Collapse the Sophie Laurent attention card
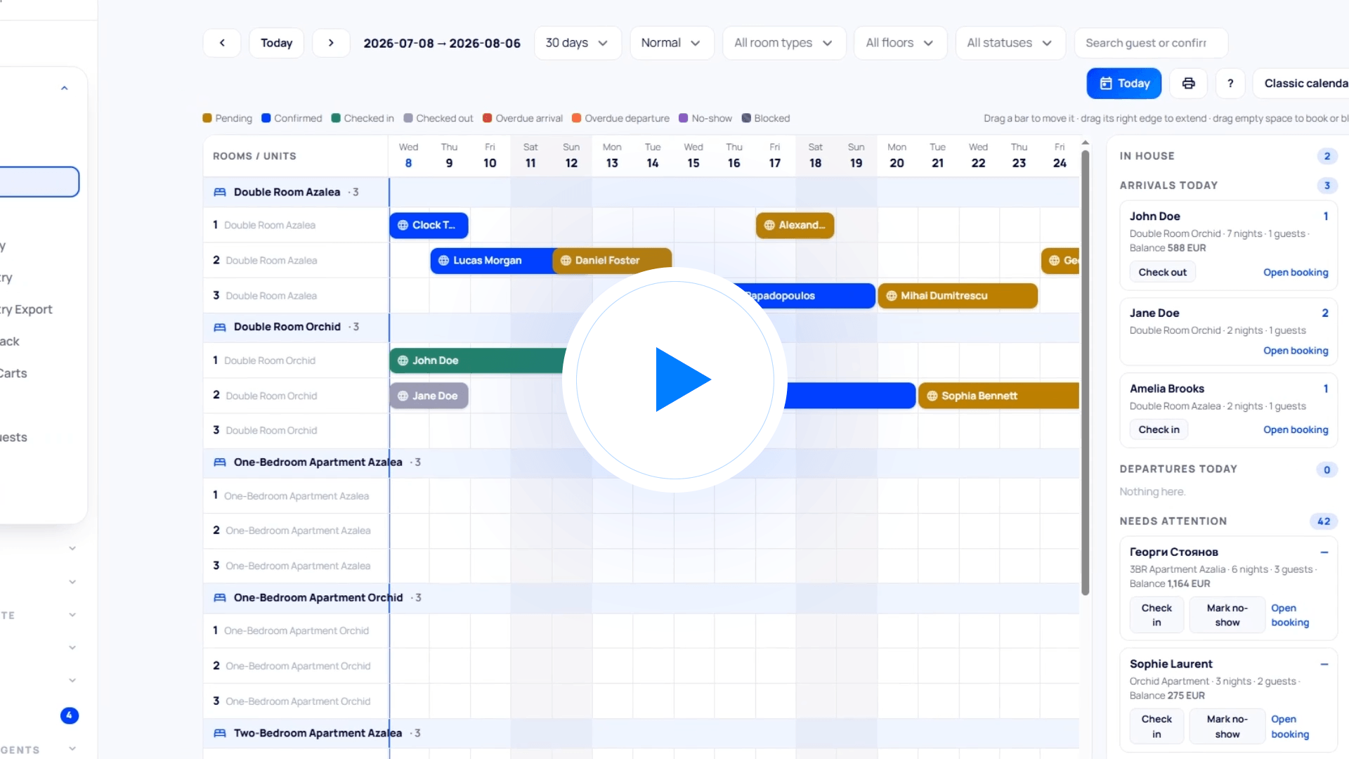Viewport: 1349px width, 759px height. tap(1324, 664)
